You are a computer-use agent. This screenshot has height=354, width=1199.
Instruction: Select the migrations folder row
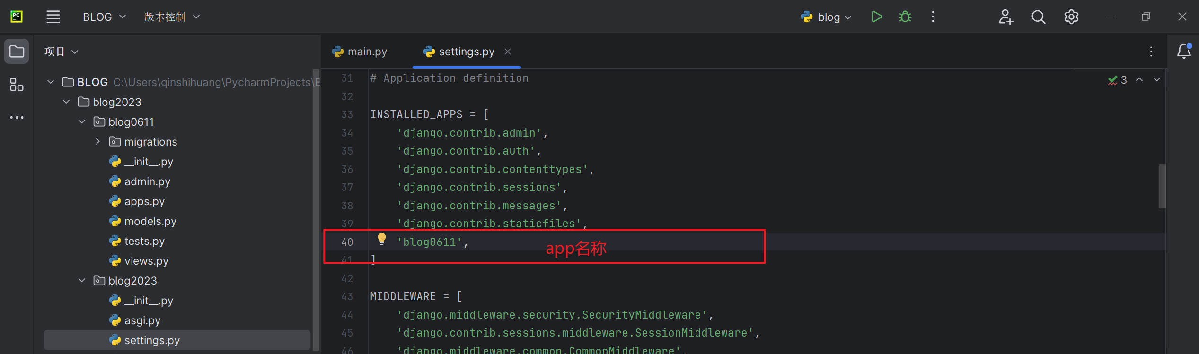click(x=177, y=141)
